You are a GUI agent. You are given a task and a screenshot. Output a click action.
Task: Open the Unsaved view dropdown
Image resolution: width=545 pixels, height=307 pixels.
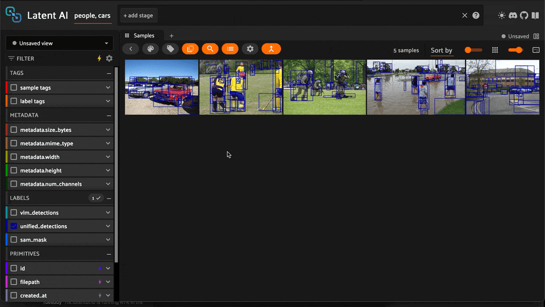tap(60, 43)
